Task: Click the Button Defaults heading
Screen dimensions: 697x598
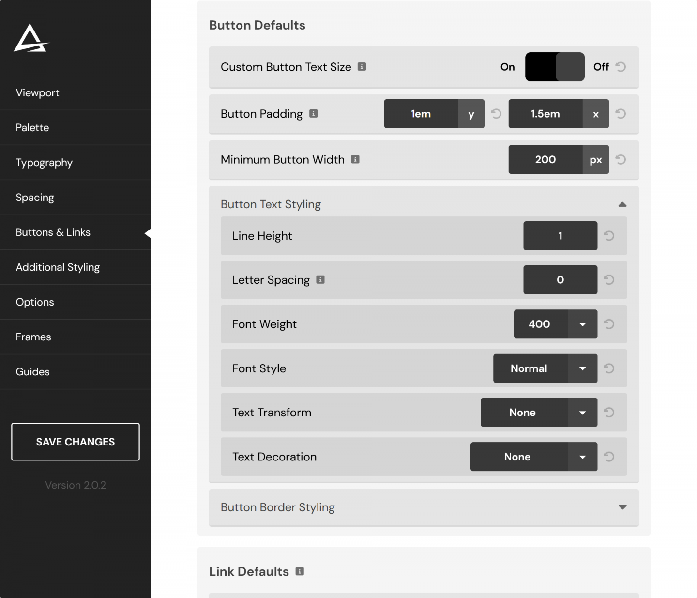Action: [x=257, y=25]
